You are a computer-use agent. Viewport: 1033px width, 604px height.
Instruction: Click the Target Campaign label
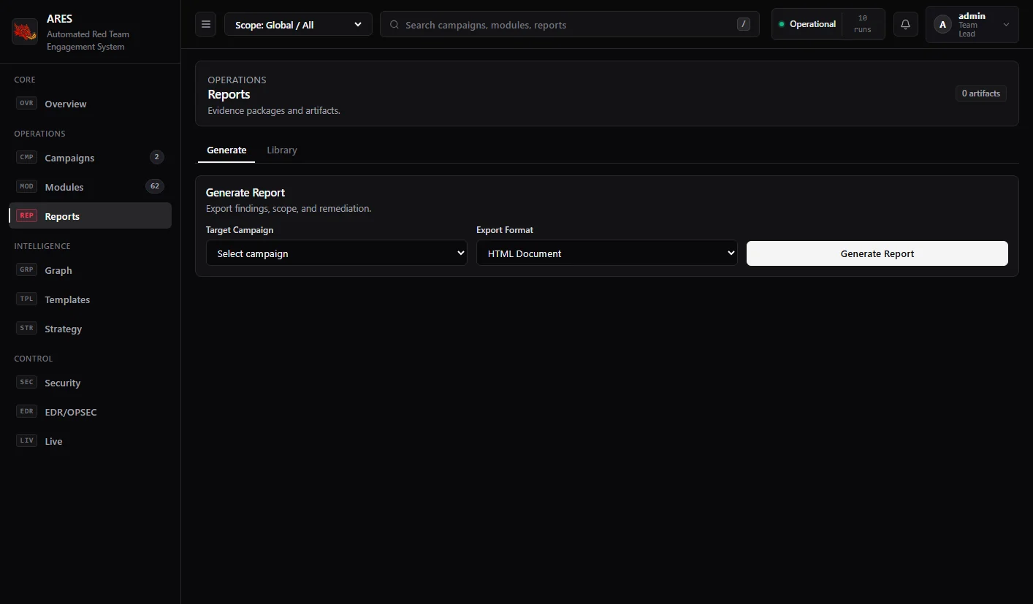(x=240, y=230)
